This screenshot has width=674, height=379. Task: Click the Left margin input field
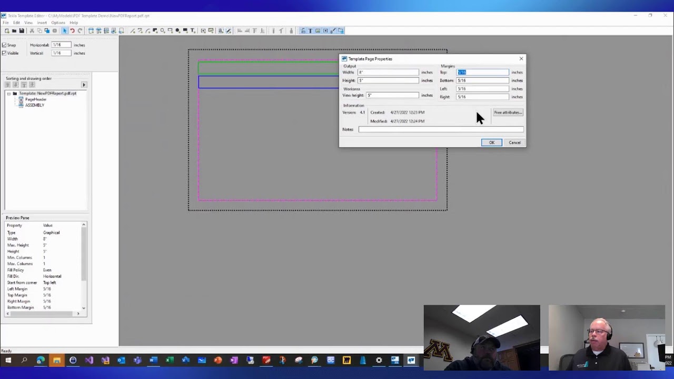482,89
